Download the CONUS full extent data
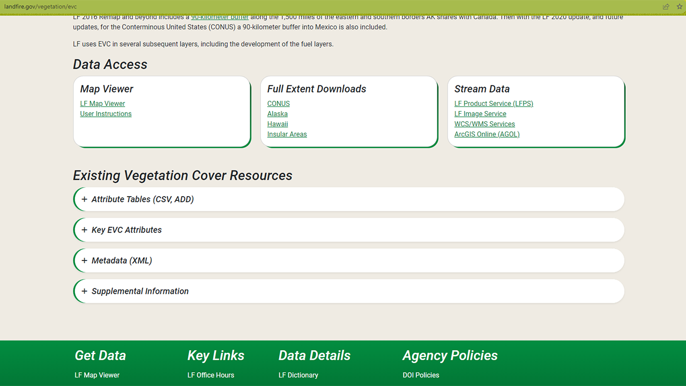 (278, 103)
